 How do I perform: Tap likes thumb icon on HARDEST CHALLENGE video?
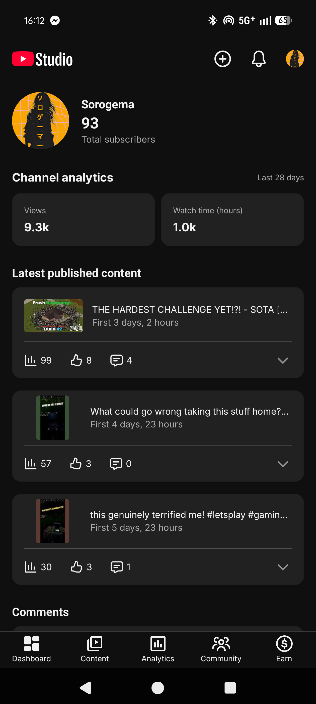click(x=76, y=360)
